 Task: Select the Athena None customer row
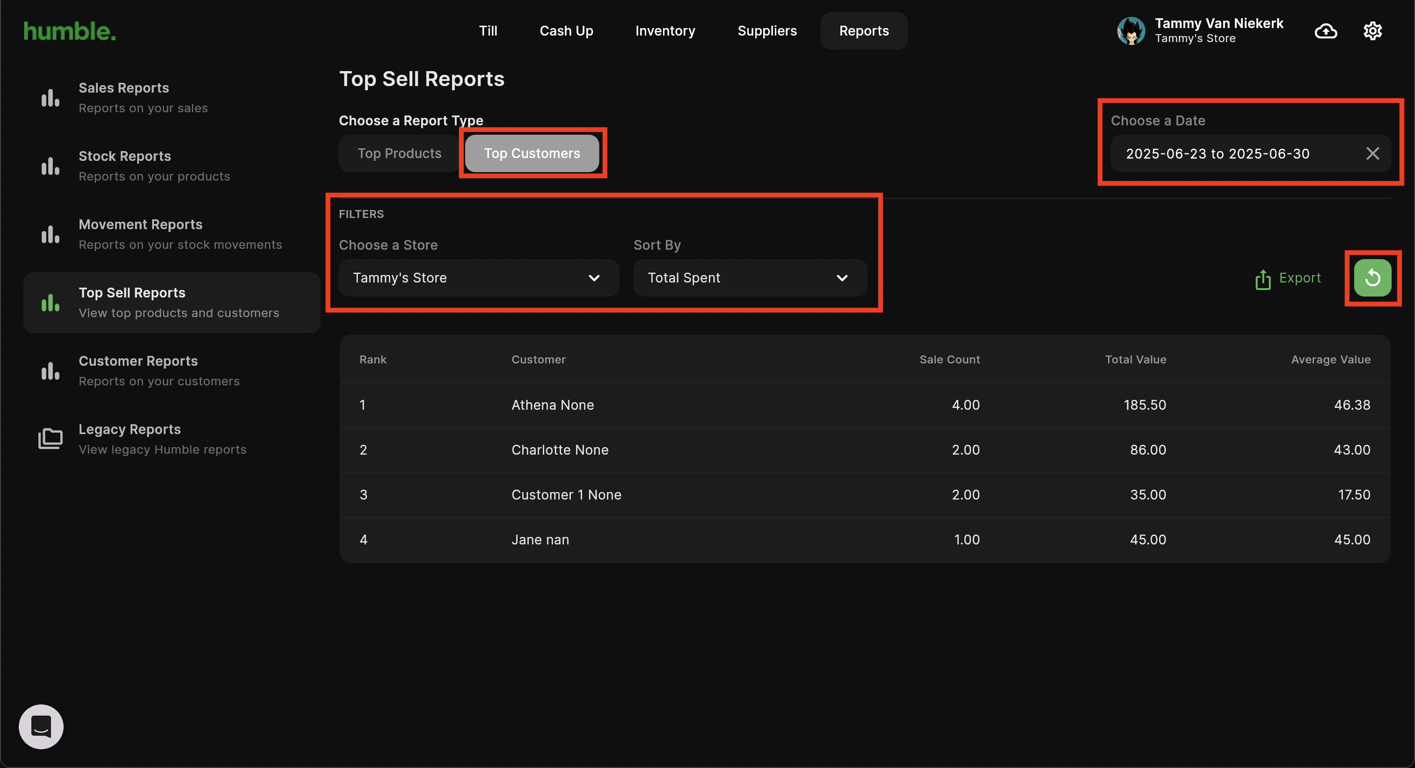pyautogui.click(x=865, y=405)
